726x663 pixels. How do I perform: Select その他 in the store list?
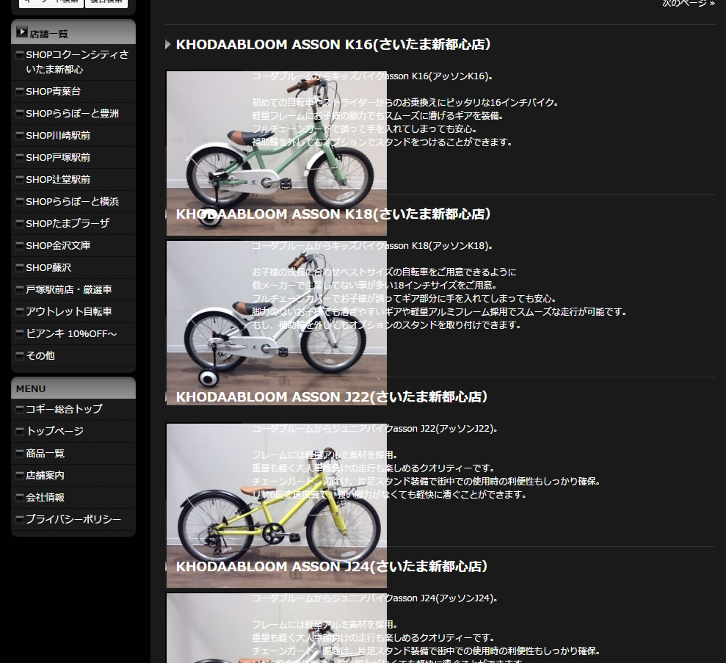point(40,355)
